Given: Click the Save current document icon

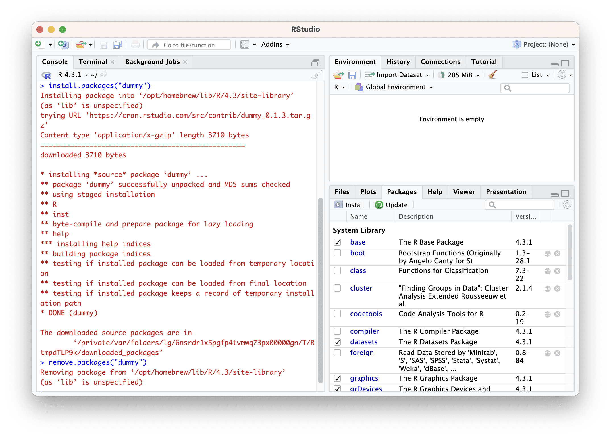Looking at the screenshot, I should pyautogui.click(x=104, y=45).
